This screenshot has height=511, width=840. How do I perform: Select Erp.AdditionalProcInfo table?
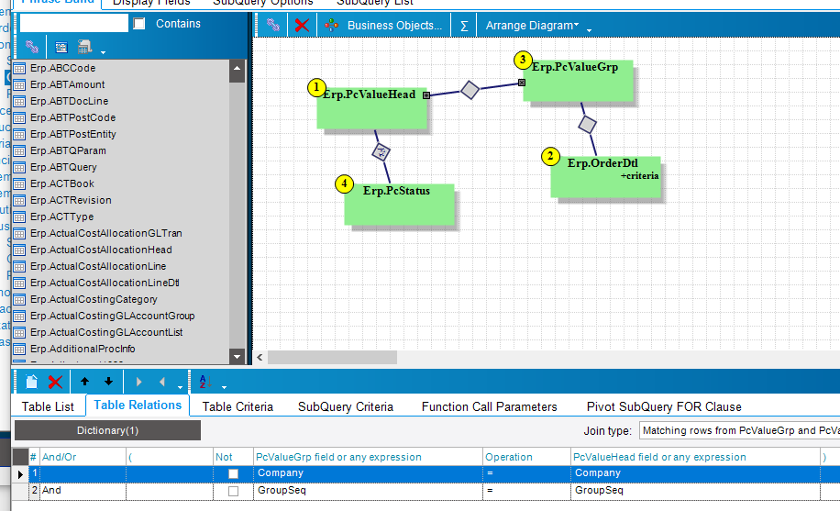(83, 349)
